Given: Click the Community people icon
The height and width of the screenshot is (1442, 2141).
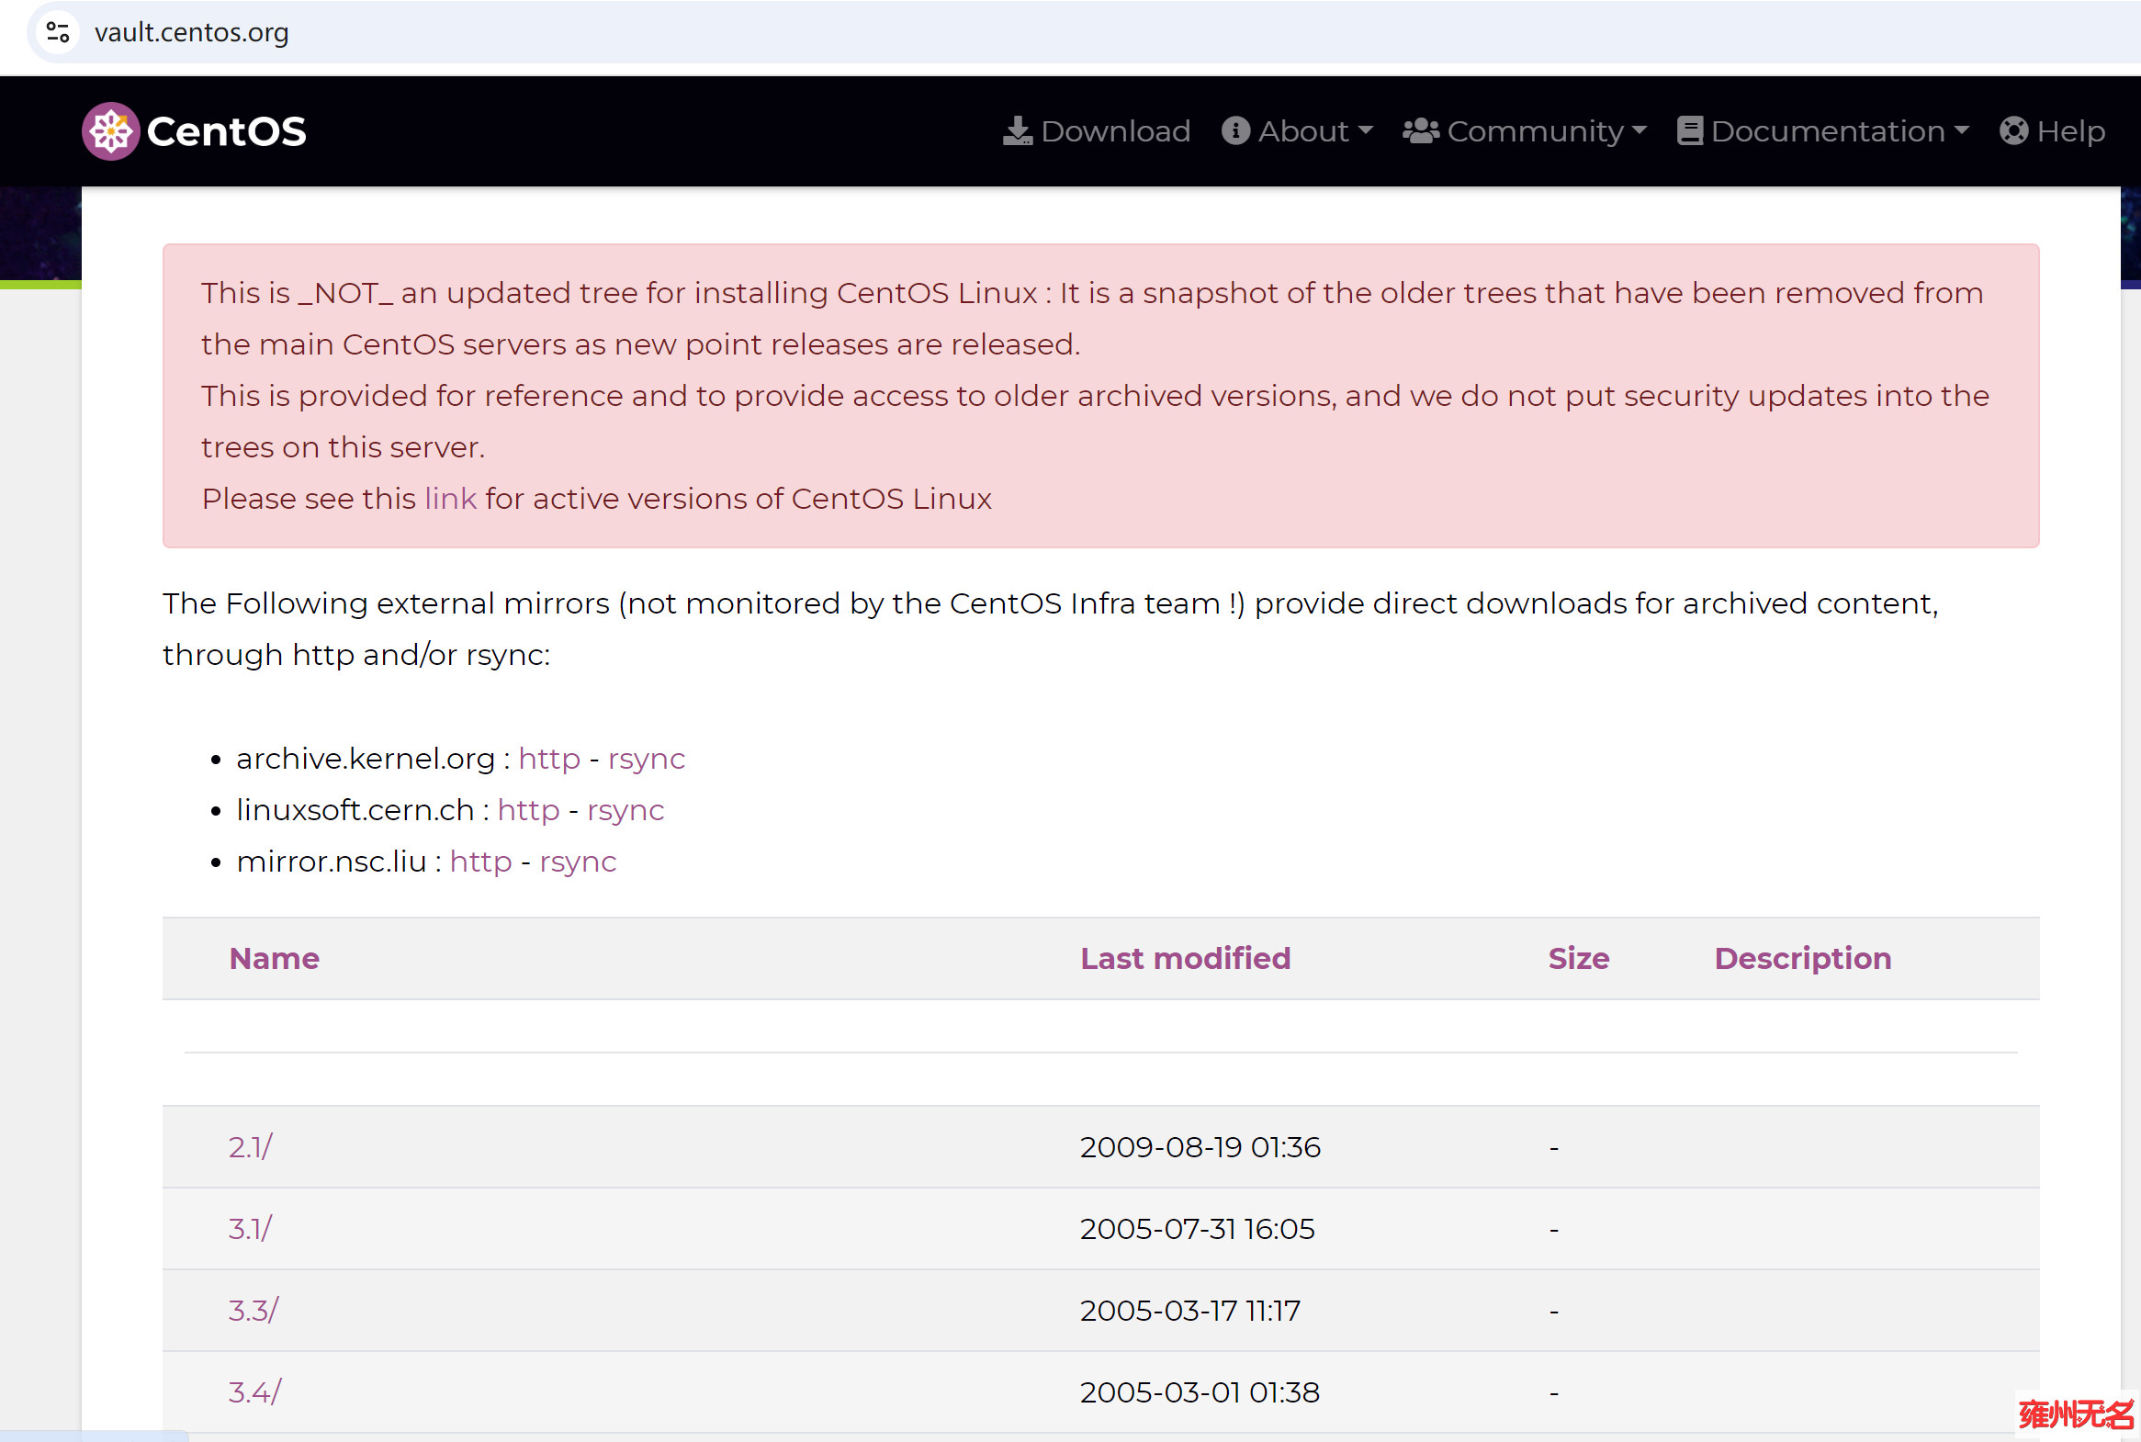Looking at the screenshot, I should pyautogui.click(x=1421, y=130).
